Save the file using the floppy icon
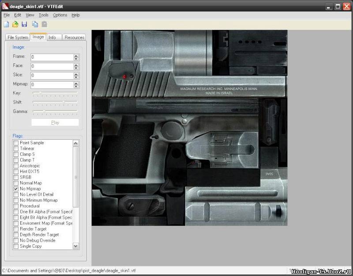Screen dimensions: 353x276 point(24,24)
